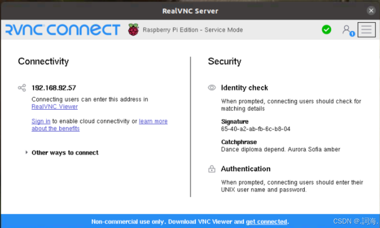Click the catchphrase Dance diploma depend text
The height and width of the screenshot is (228, 380).
(281, 149)
